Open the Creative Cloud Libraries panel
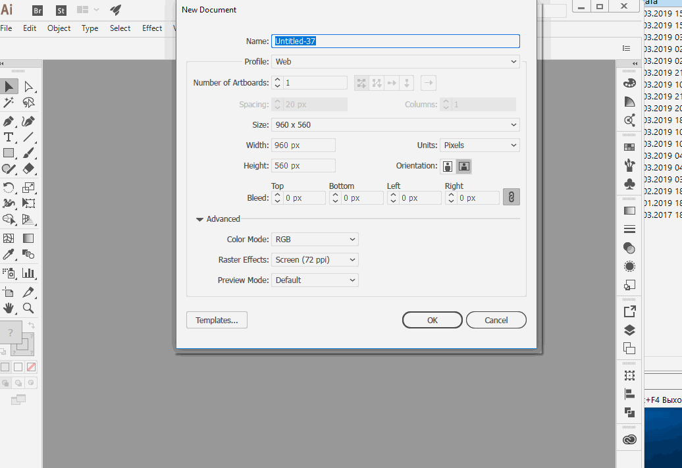682x468 pixels. 630,440
